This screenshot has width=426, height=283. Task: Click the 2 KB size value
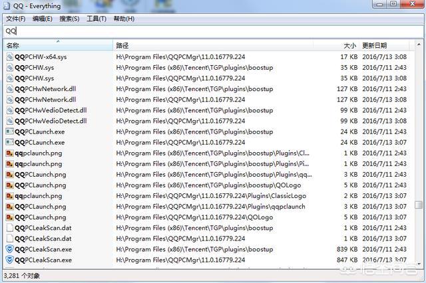point(351,196)
